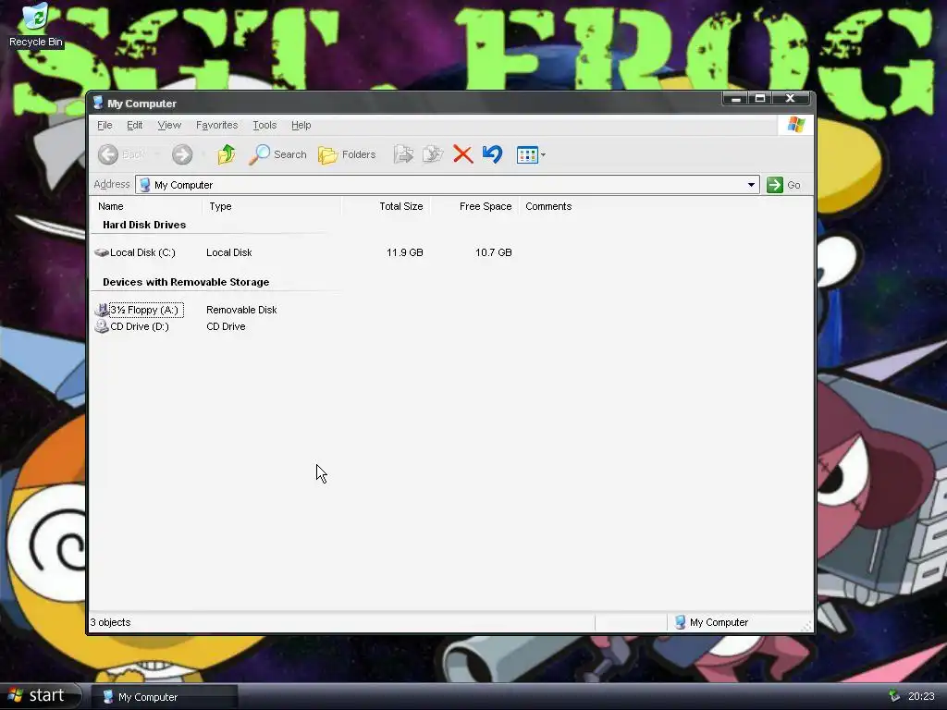Click the Windows flag logo icon

point(796,125)
